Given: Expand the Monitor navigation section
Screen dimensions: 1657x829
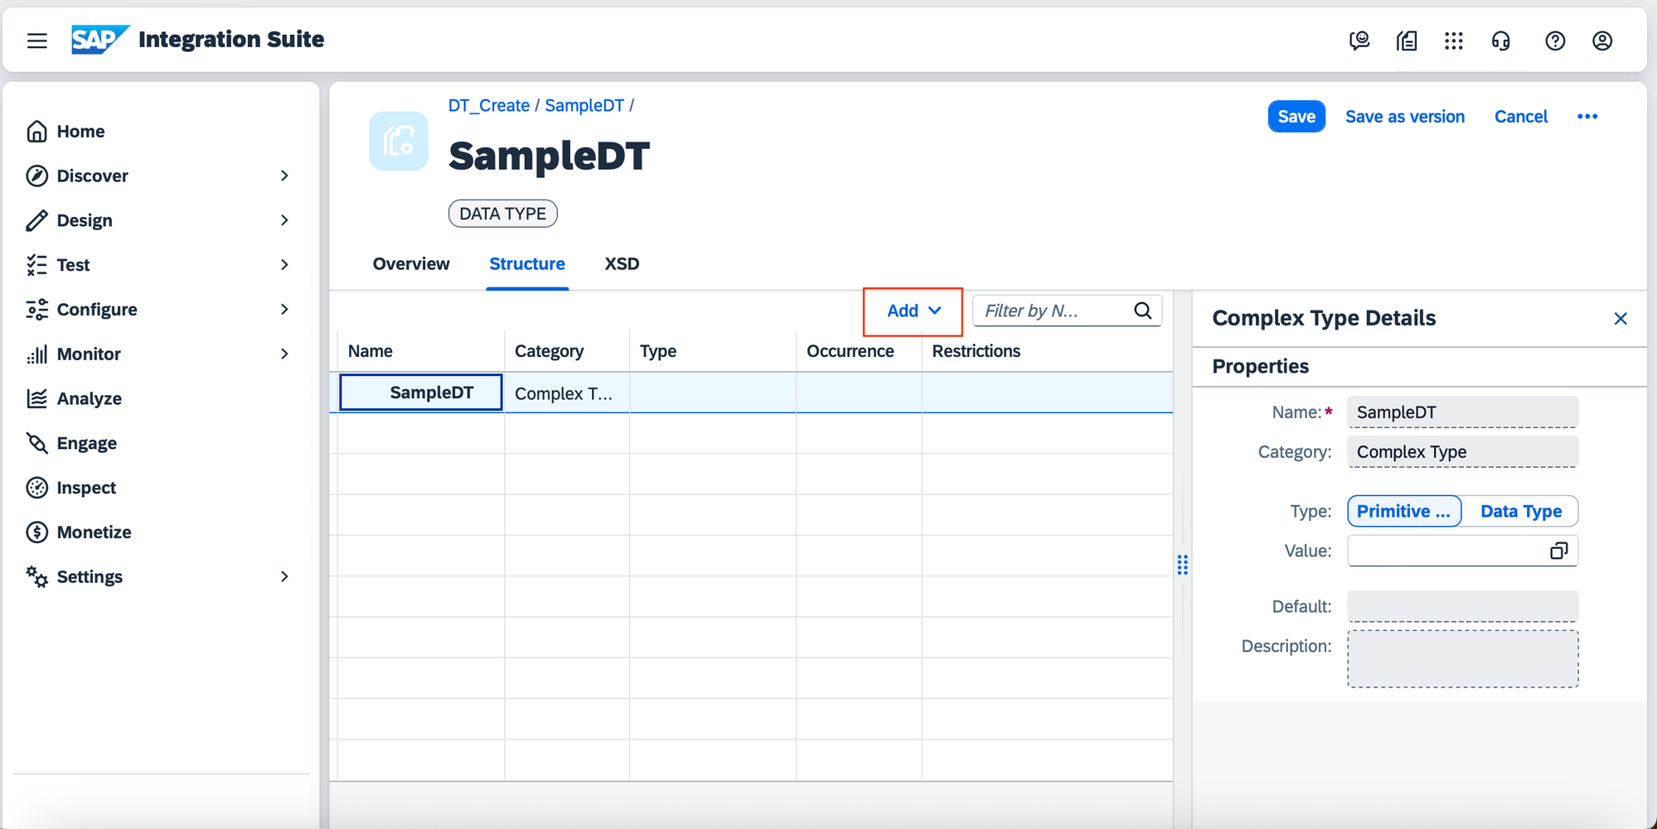Looking at the screenshot, I should (284, 354).
